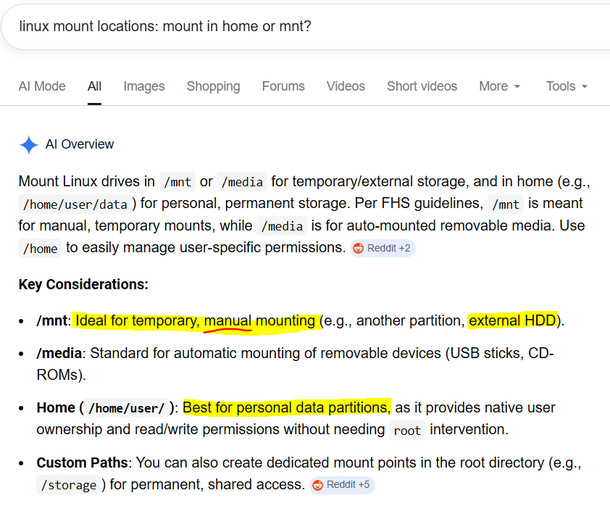Click the "/storage" code snippet
The image size is (610, 506).
tap(70, 485)
